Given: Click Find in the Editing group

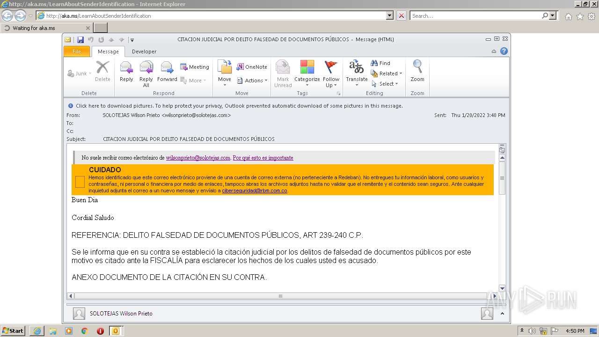Looking at the screenshot, I should click(x=380, y=63).
